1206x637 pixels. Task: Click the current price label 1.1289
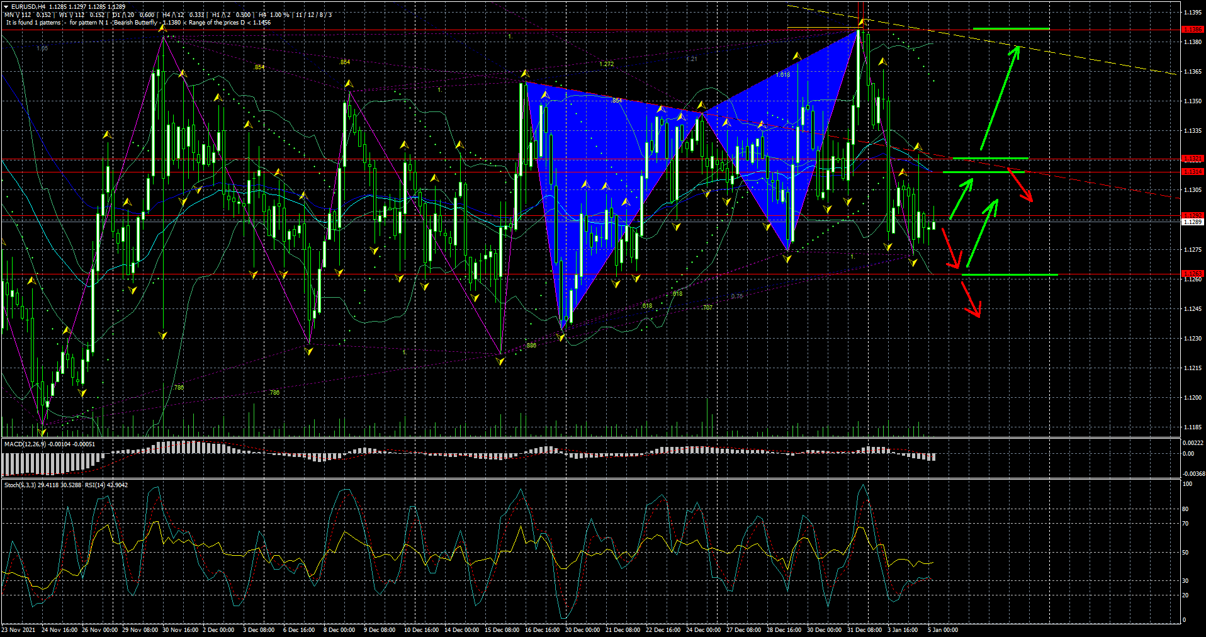1192,222
